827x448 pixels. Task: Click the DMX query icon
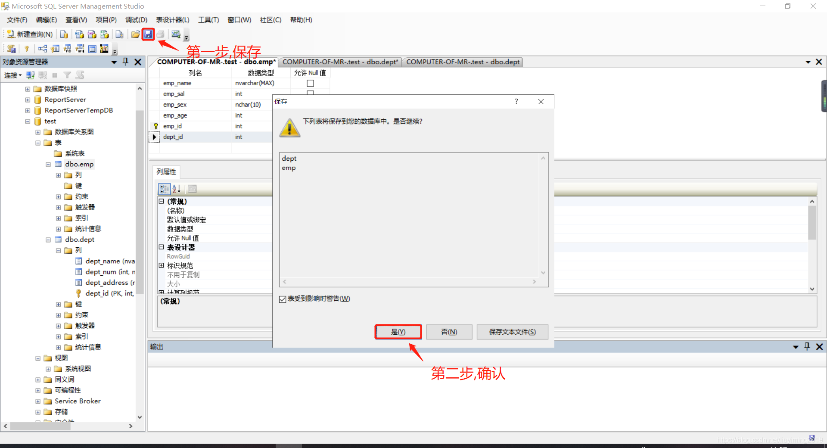tap(92, 34)
